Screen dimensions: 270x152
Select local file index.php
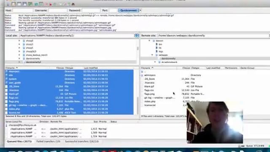(69, 109)
